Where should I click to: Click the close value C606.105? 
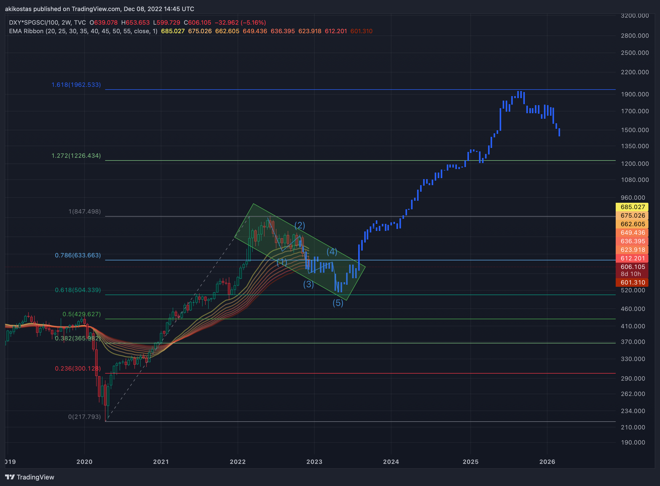[197, 23]
